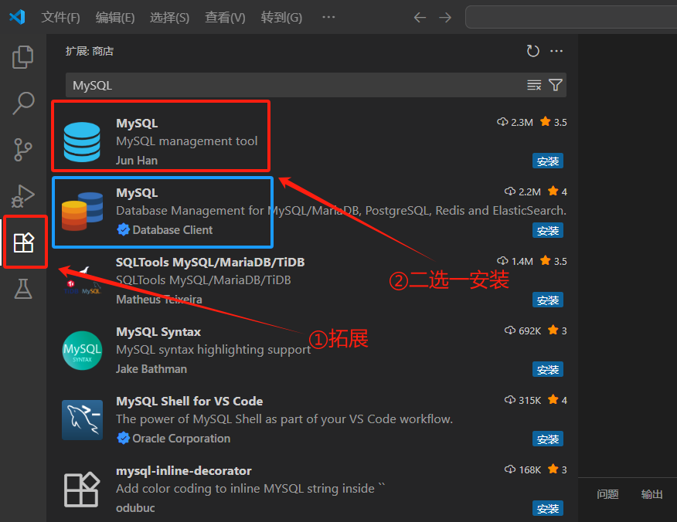This screenshot has width=677, height=522.
Task: Click the SQLTools MySQL/MariaDB/TiDB extension icon
Action: pyautogui.click(x=82, y=281)
